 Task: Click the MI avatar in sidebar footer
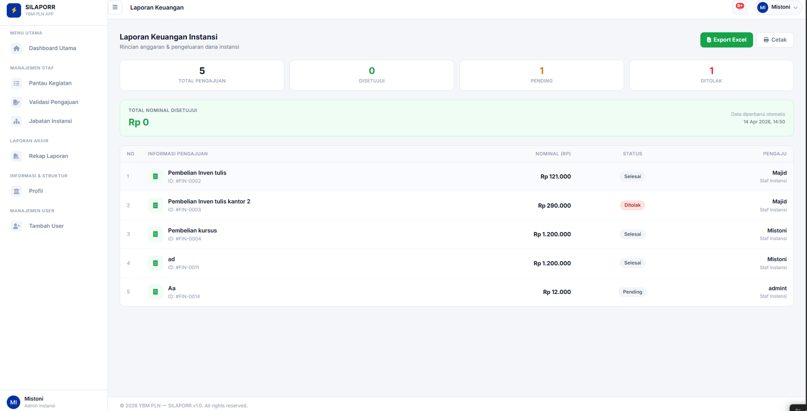[x=14, y=402]
